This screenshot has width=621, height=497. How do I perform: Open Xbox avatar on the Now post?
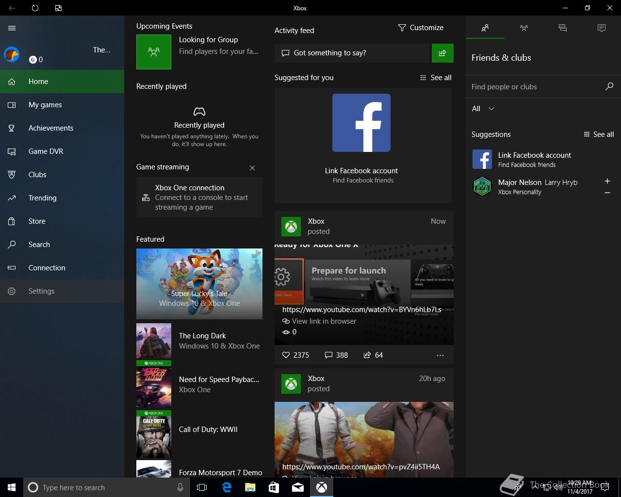291,227
